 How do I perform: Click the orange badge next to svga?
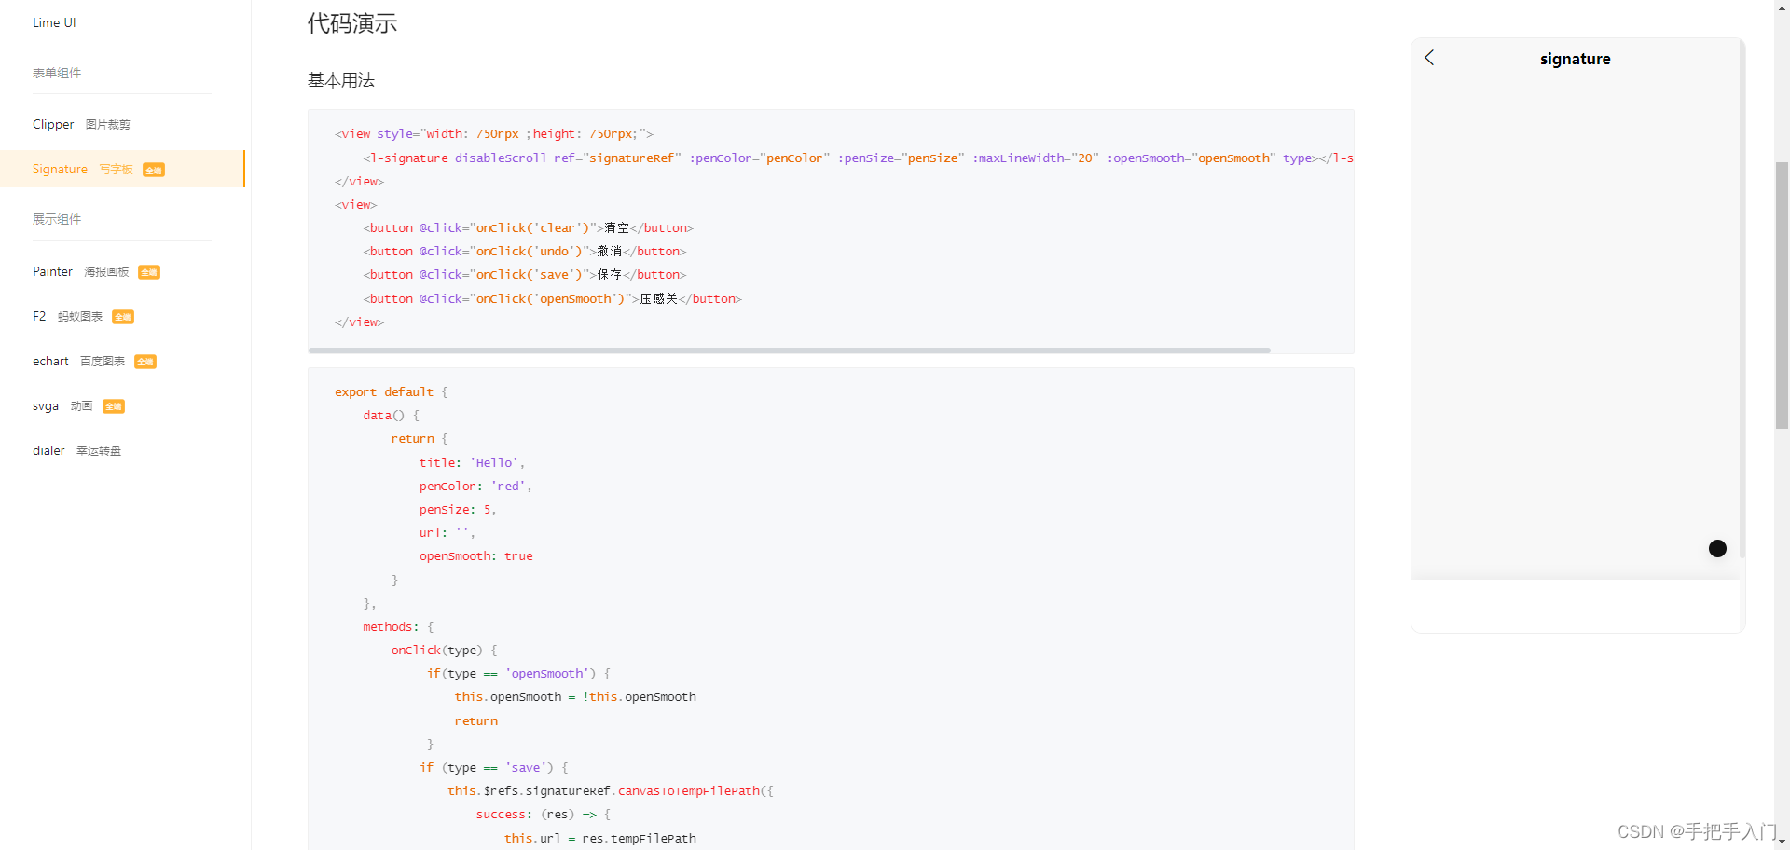(x=114, y=406)
